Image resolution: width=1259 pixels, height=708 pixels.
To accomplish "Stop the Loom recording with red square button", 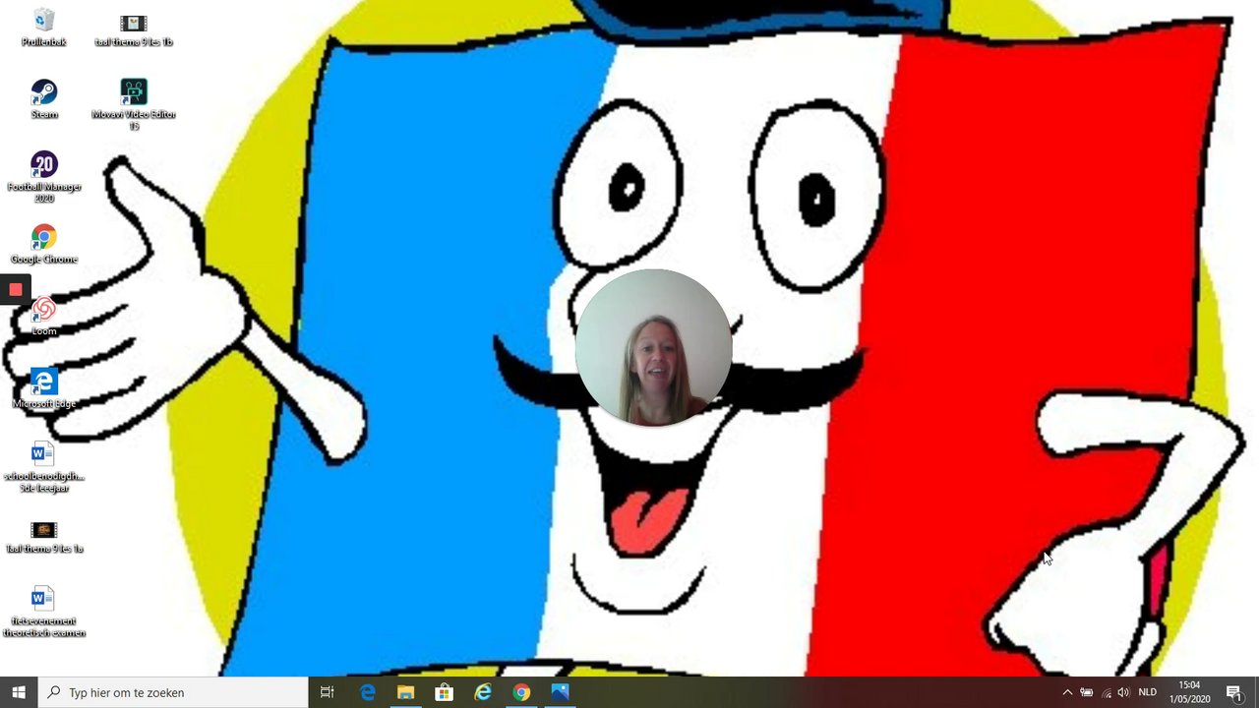I will (15, 289).
